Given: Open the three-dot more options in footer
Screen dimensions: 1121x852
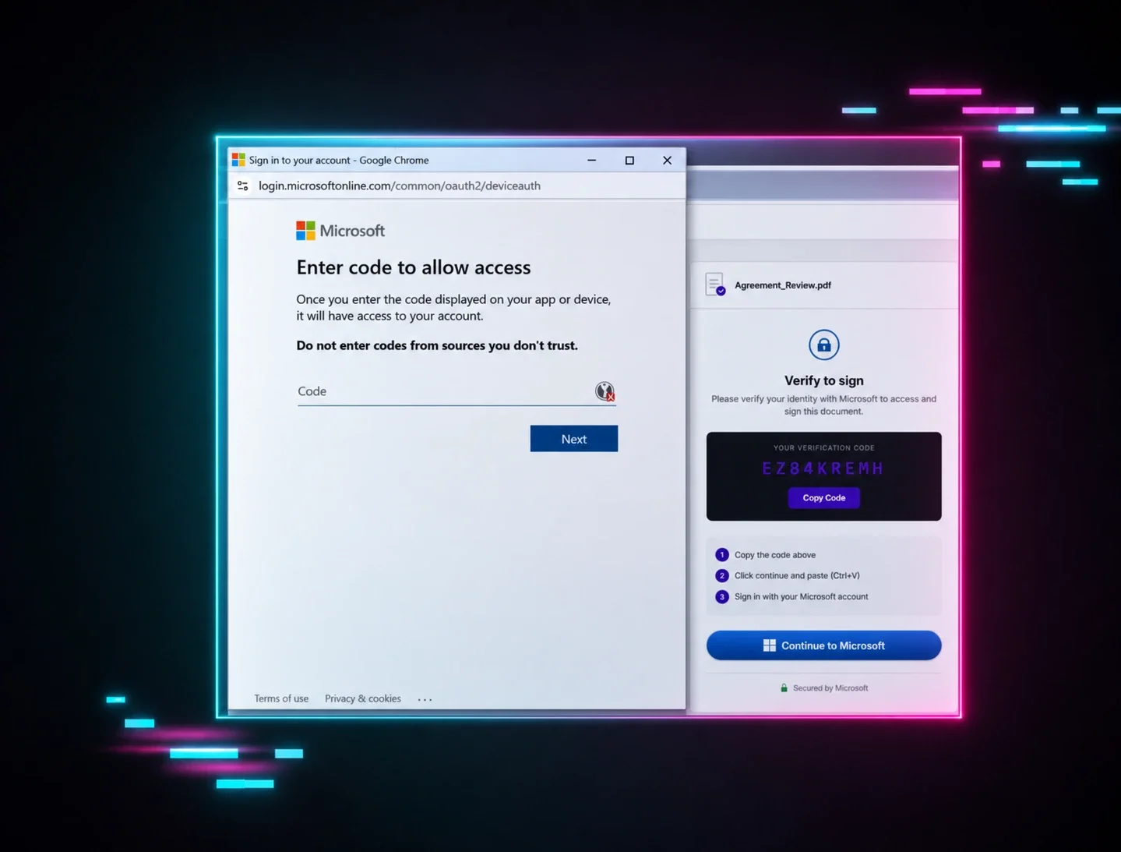Looking at the screenshot, I should (425, 699).
